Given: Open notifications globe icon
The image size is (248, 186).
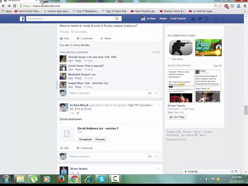Looking at the screenshot, I should pyautogui.click(x=207, y=19).
